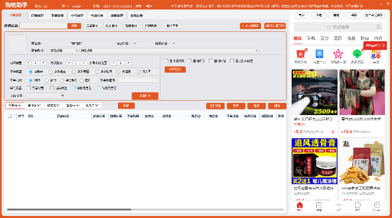Tap the camera icon in search bar

[378, 27]
